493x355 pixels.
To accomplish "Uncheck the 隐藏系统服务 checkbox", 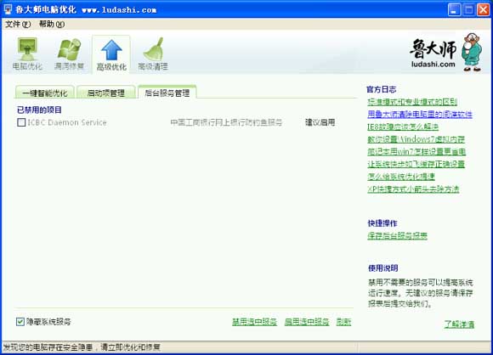I will pos(20,321).
